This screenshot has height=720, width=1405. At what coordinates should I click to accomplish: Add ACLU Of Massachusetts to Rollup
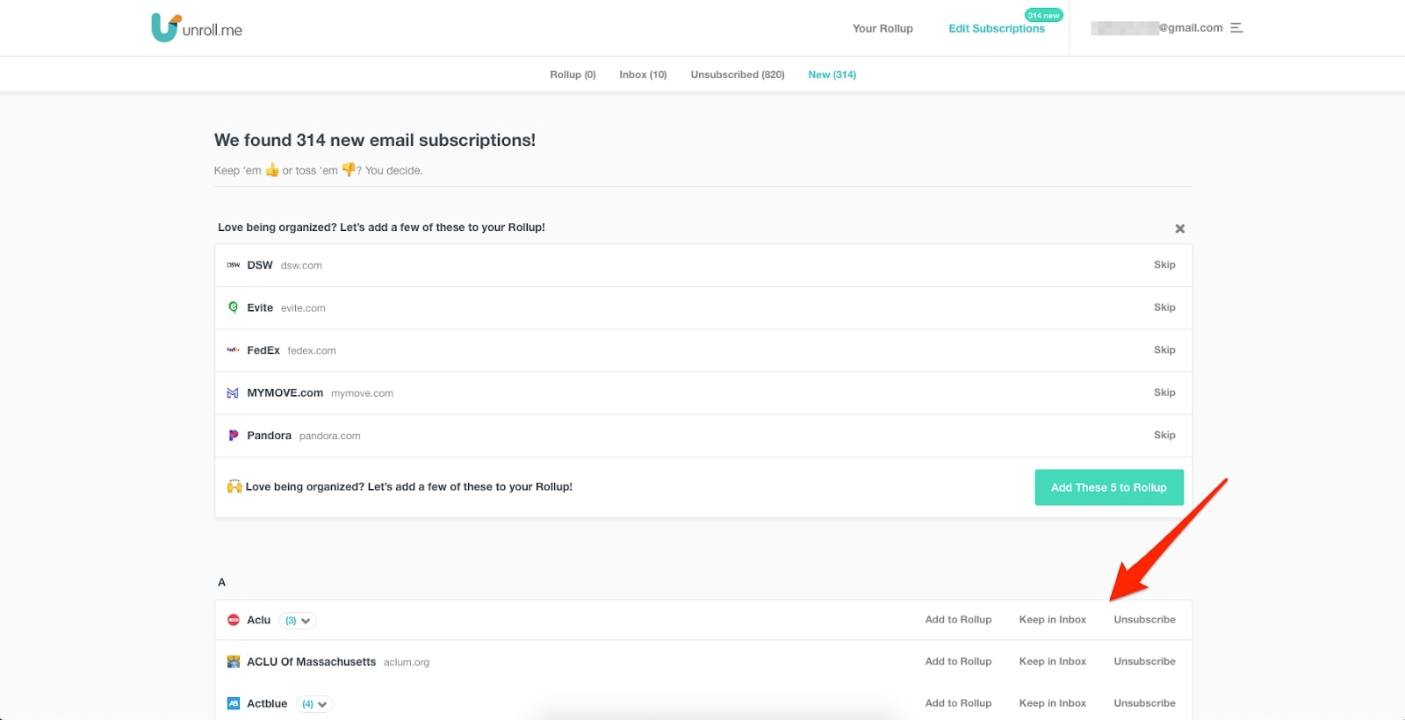coord(958,661)
